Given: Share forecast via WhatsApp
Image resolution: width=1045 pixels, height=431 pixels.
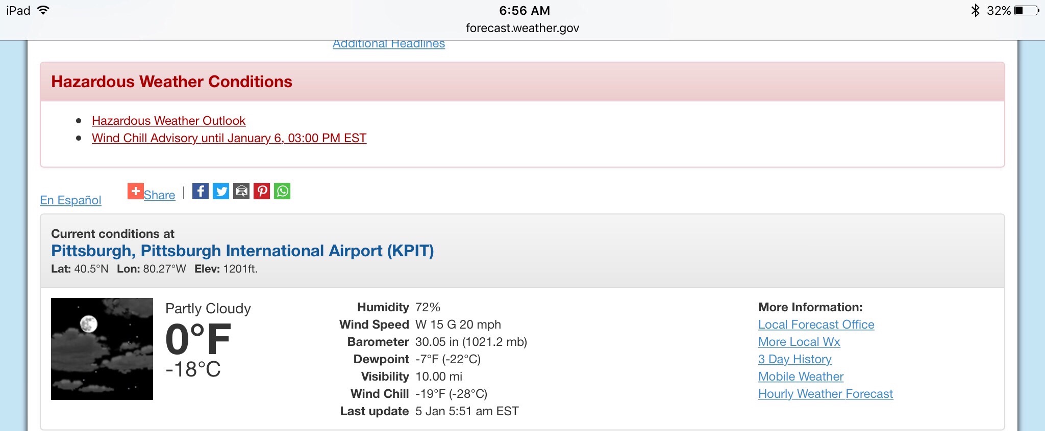Looking at the screenshot, I should 282,191.
